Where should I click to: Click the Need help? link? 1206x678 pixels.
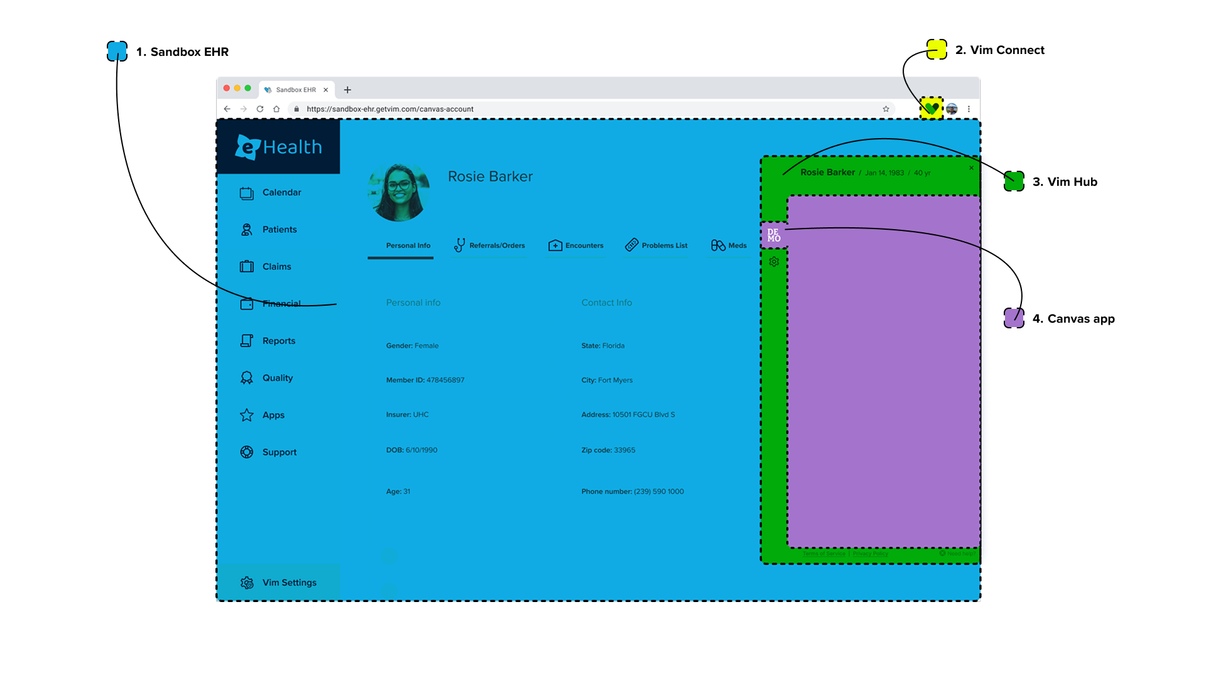tap(957, 554)
